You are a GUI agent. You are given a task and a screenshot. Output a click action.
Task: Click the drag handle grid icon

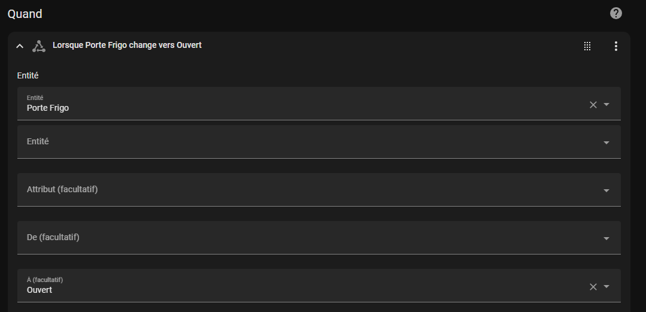[x=587, y=46]
